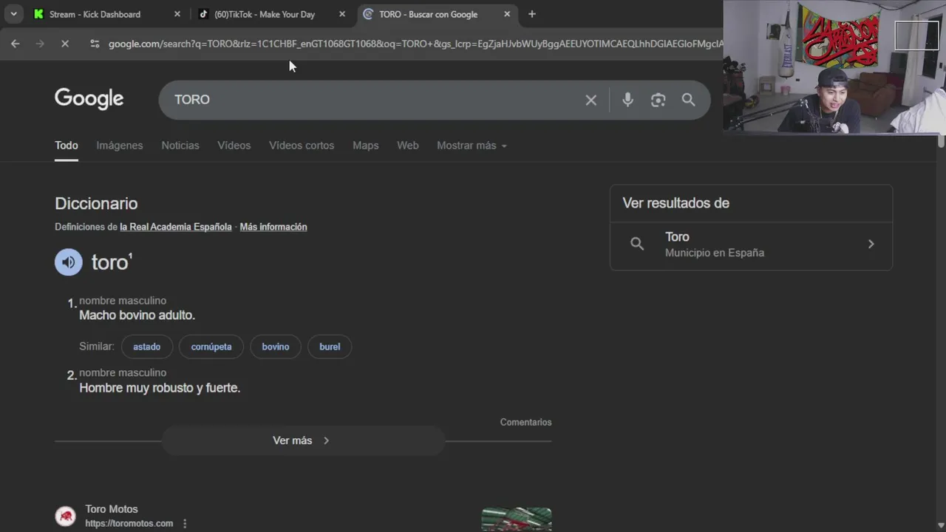Clear the search query

coord(591,100)
